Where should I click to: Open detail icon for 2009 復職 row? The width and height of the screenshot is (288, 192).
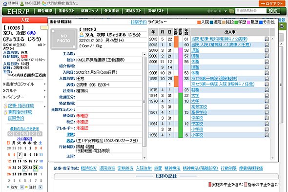pos(267,56)
